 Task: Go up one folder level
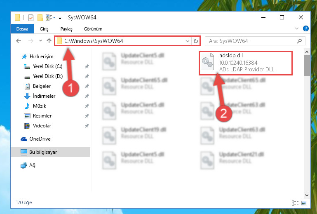click(49, 41)
